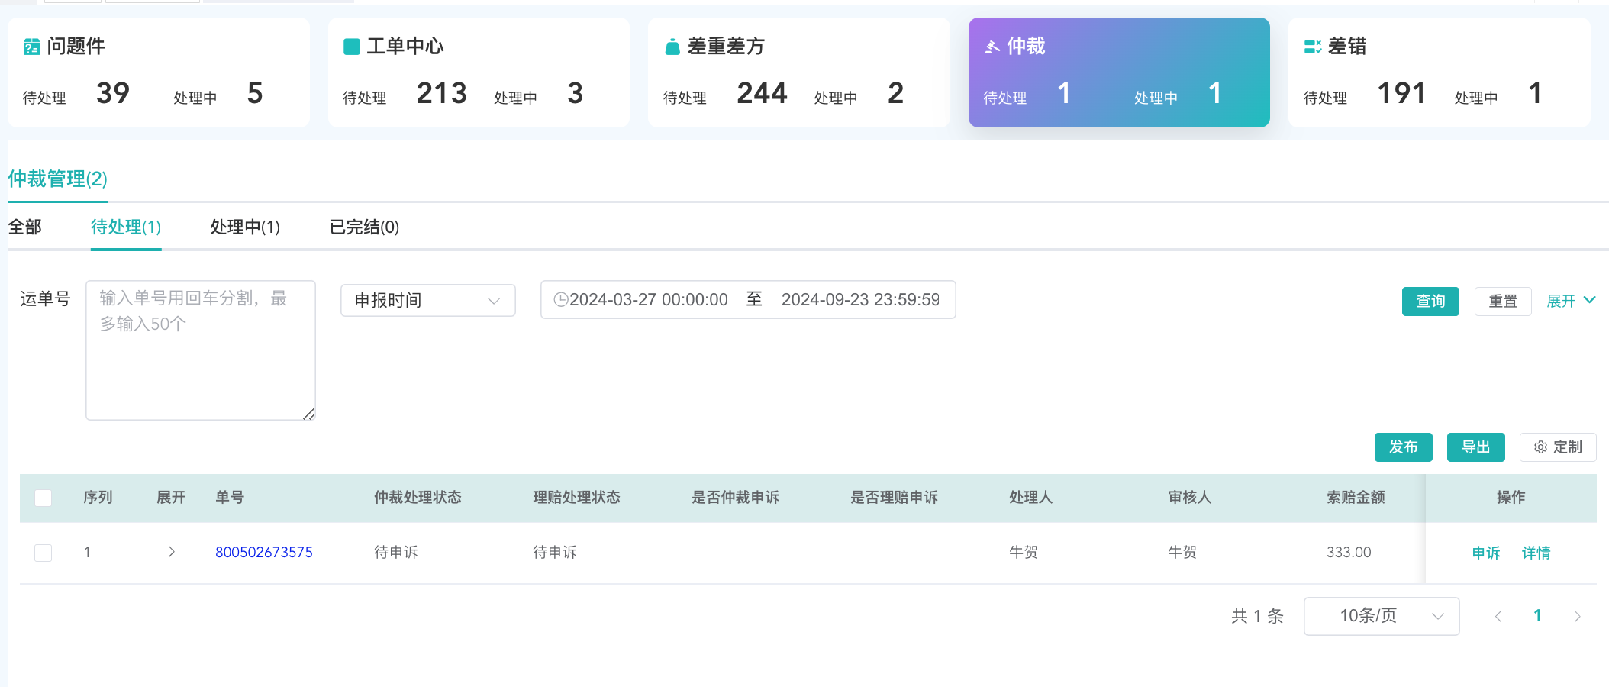Go to previous page arrow

click(x=1498, y=616)
